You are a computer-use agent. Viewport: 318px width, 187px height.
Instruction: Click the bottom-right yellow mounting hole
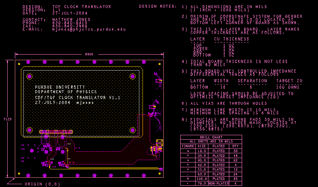133,130
